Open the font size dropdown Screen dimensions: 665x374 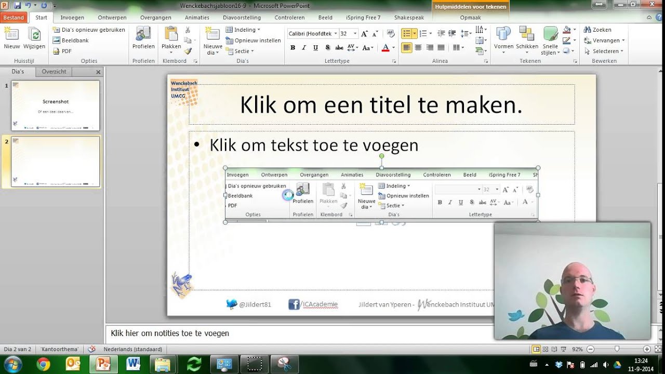(355, 33)
